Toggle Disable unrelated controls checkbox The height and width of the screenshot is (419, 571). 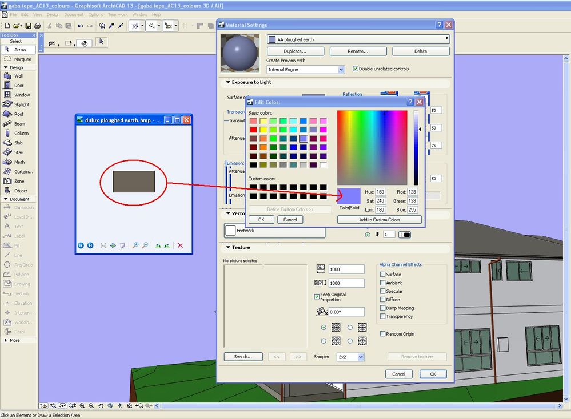[x=356, y=69]
